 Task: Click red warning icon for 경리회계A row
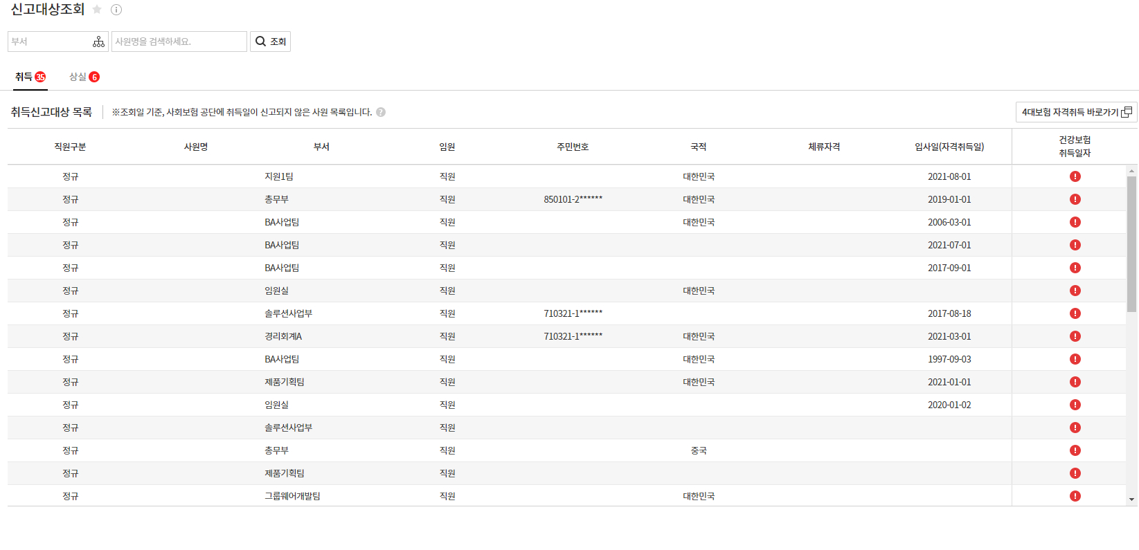click(1075, 336)
